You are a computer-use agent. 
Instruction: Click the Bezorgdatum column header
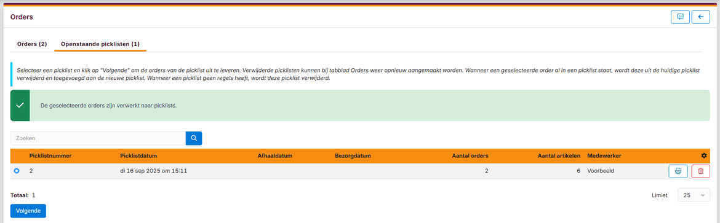pyautogui.click(x=353, y=156)
